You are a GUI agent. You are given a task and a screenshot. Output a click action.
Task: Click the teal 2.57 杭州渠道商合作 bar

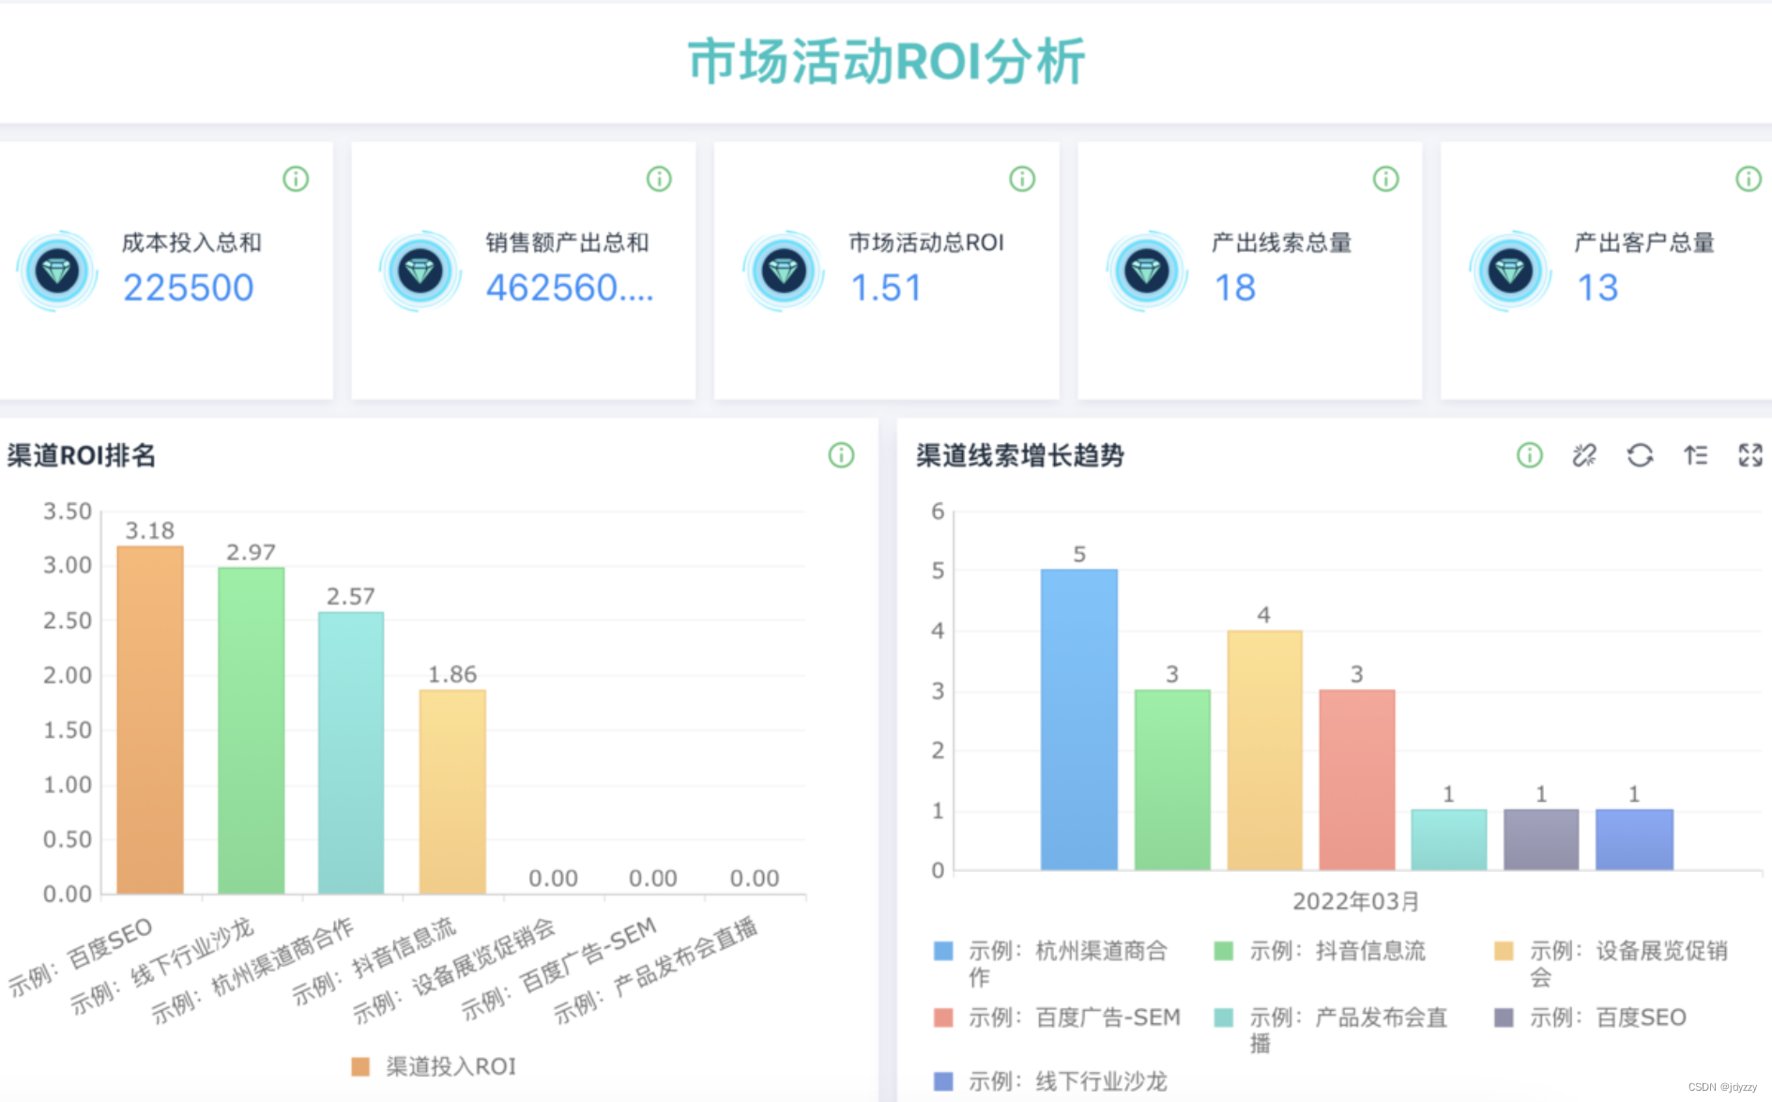(x=351, y=753)
